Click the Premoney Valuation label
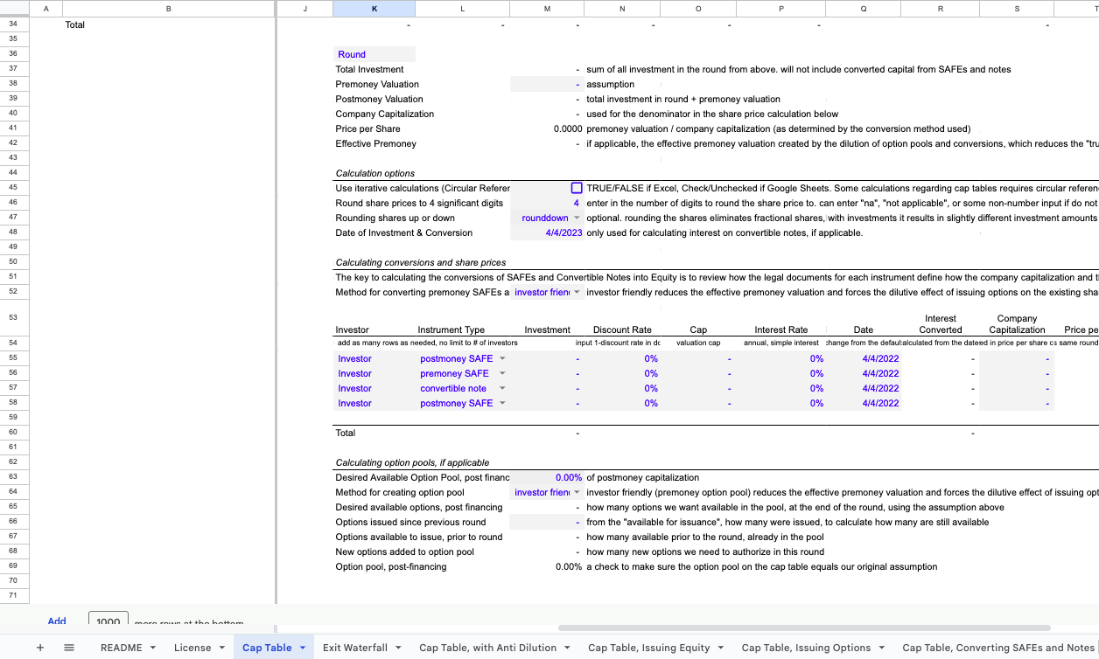The height and width of the screenshot is (659, 1099). (377, 84)
